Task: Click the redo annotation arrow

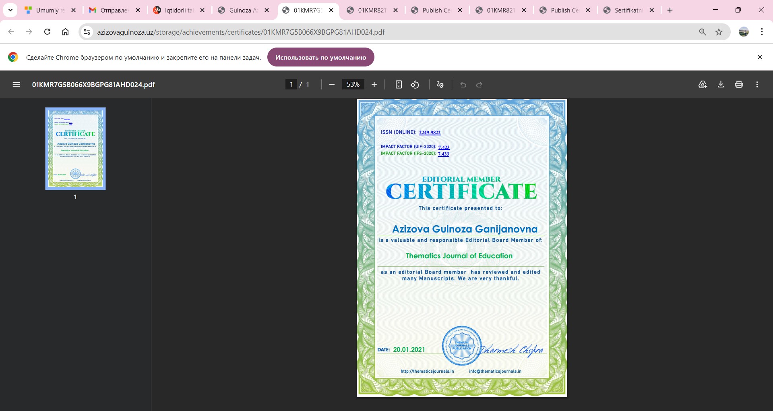Action: coord(479,85)
